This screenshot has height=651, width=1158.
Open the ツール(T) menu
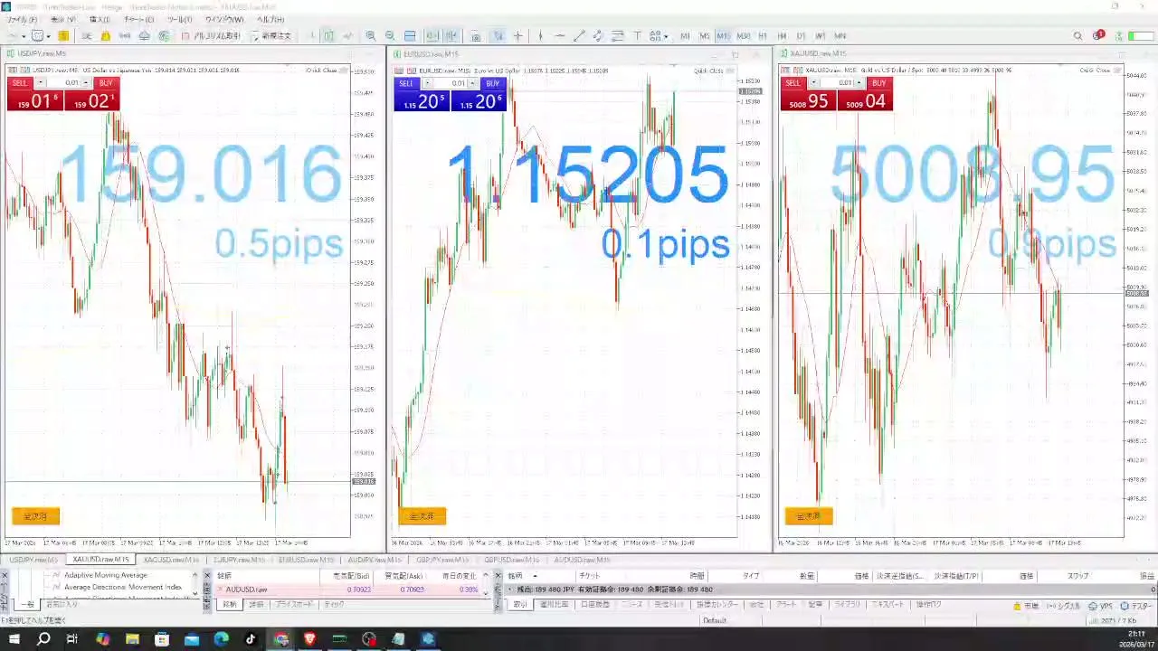(x=179, y=19)
